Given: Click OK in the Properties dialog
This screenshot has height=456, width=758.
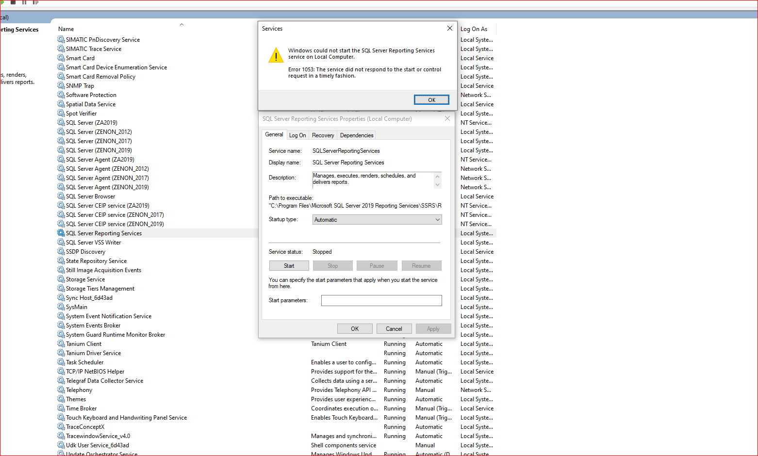Looking at the screenshot, I should 355,329.
